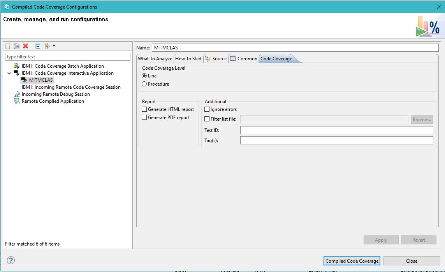Enable Generate PDF report checkbox
The height and width of the screenshot is (272, 445).
[144, 118]
